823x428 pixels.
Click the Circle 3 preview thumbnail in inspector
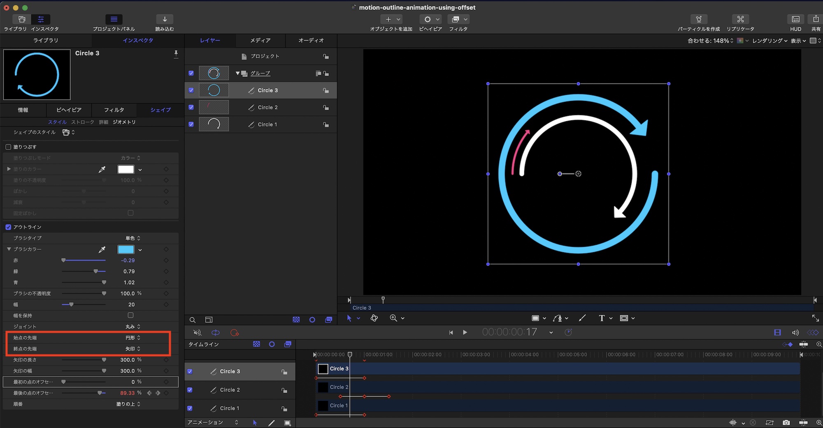(37, 75)
